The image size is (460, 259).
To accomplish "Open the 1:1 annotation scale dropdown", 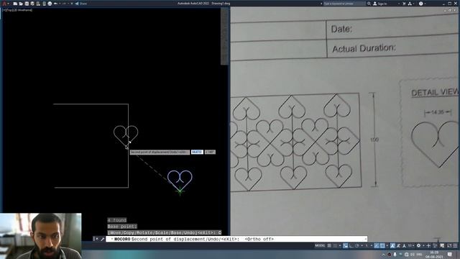I will click(x=411, y=245).
